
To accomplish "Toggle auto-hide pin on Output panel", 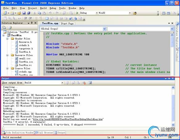I will 169,78.
